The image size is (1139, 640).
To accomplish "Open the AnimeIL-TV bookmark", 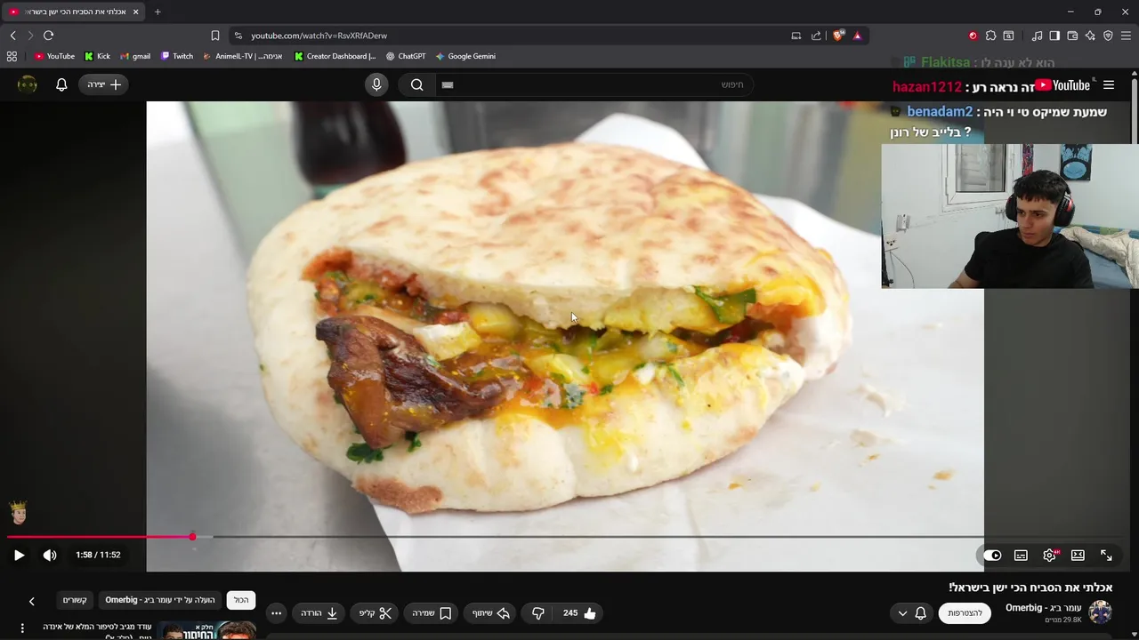I will (243, 56).
